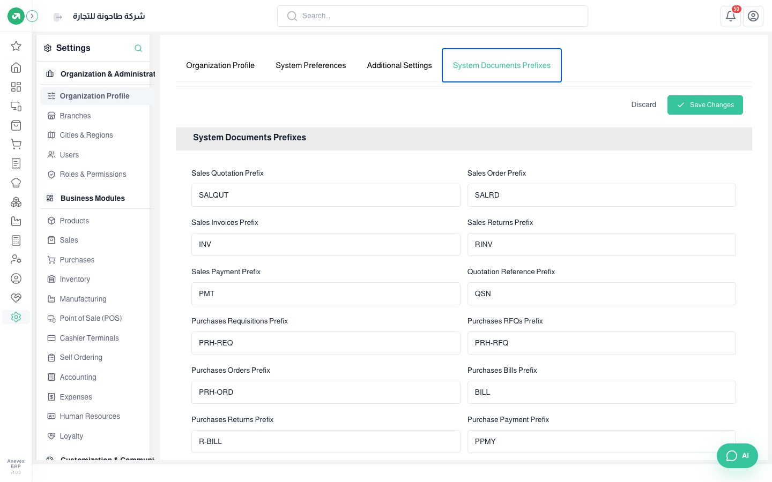Open the shopping cart icon in left rail
Image resolution: width=772 pixels, height=482 pixels.
point(16,145)
